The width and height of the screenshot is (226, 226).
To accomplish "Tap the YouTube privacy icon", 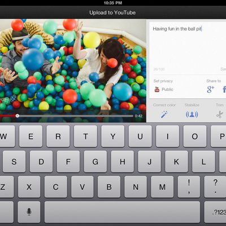I will click(157, 89).
